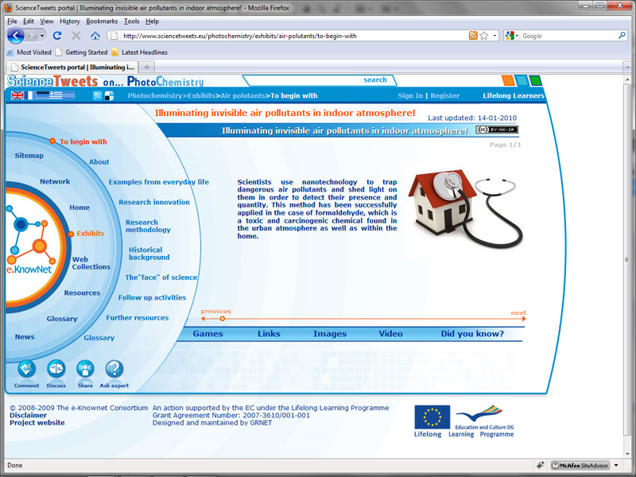Image resolution: width=636 pixels, height=477 pixels.
Task: Open the Video section link
Action: click(x=390, y=334)
